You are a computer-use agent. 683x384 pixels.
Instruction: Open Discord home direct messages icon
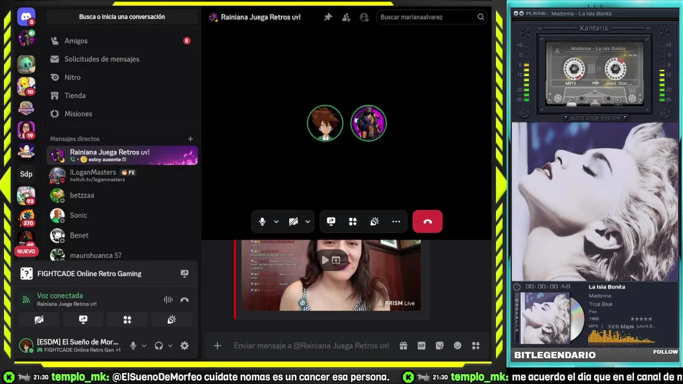tap(26, 17)
